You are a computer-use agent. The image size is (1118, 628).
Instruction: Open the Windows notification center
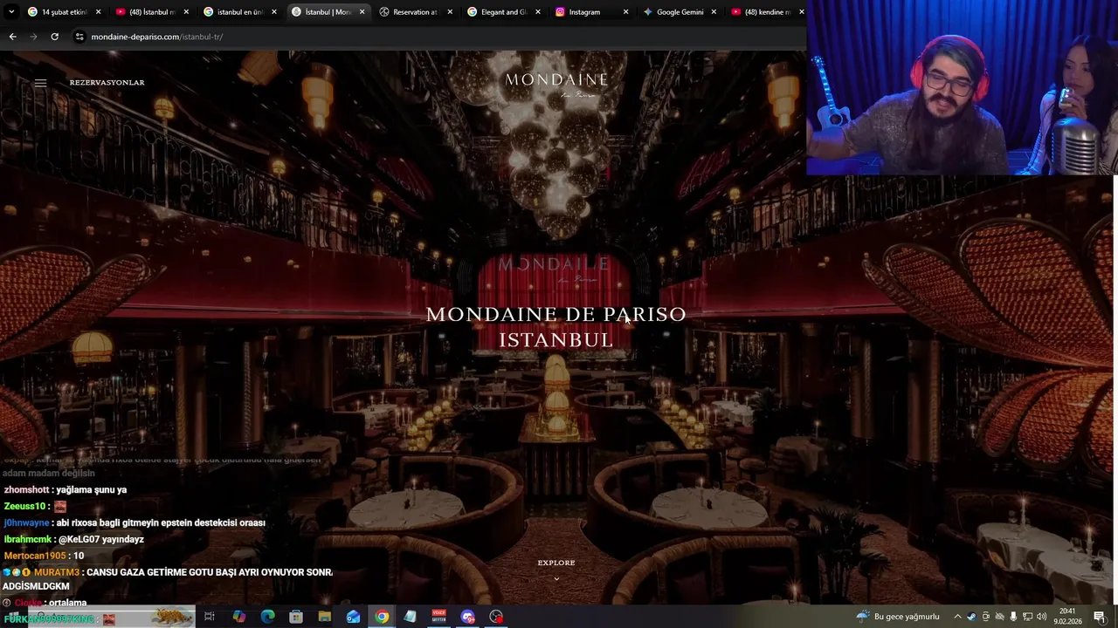coord(1100,617)
